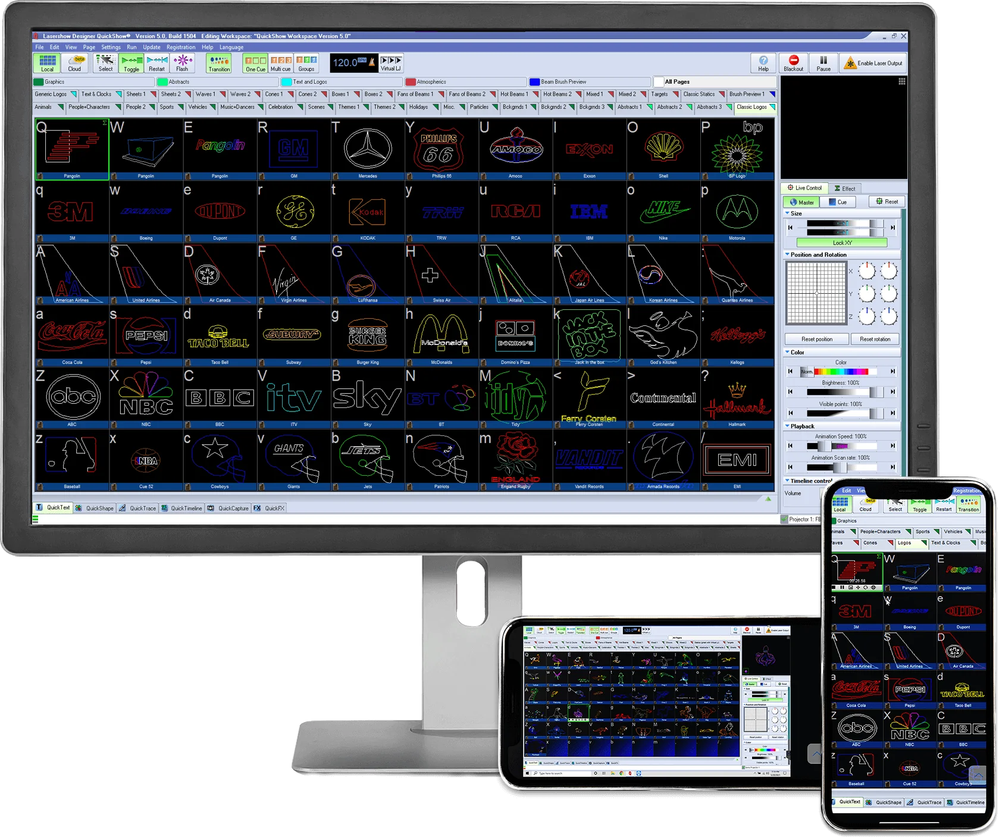Screen dimensions: 999x838
Task: Toggle the All Pages checkbox
Action: click(x=658, y=82)
